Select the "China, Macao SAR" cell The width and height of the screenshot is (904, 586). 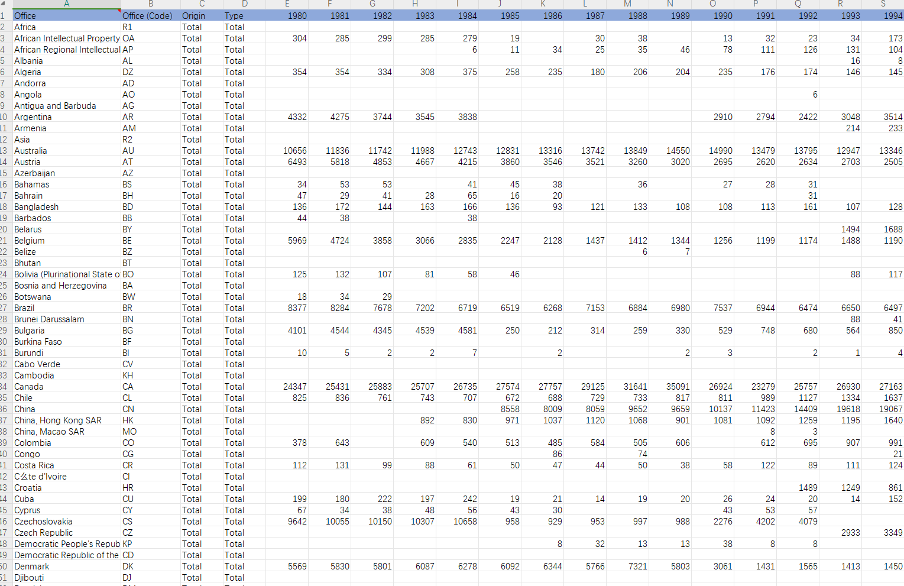click(67, 432)
